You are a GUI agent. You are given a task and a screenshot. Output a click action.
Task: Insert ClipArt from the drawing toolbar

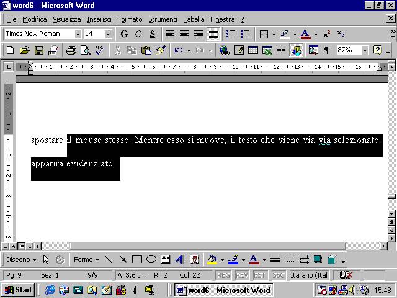point(194,260)
